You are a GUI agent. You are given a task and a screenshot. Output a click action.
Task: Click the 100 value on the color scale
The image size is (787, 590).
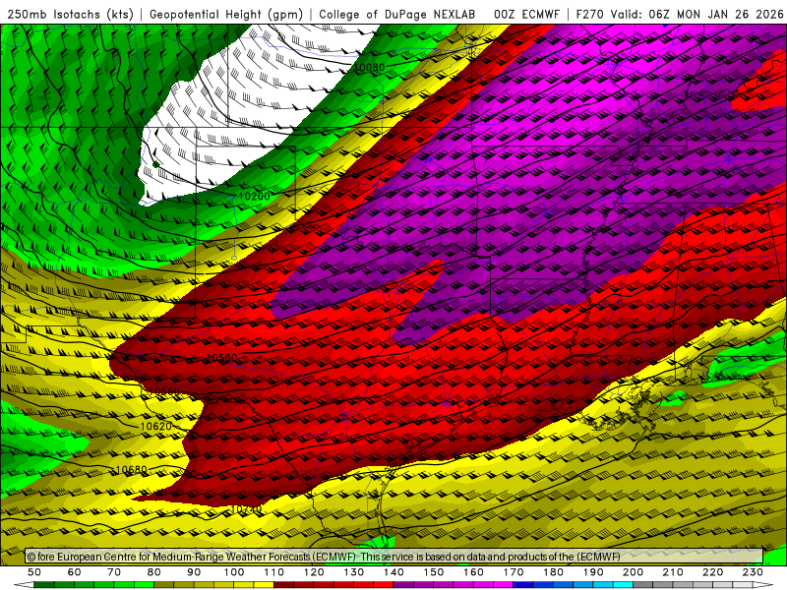(x=234, y=572)
